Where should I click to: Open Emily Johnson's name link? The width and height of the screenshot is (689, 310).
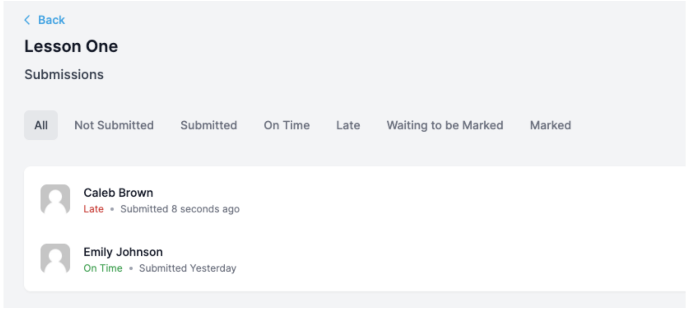[x=123, y=252]
